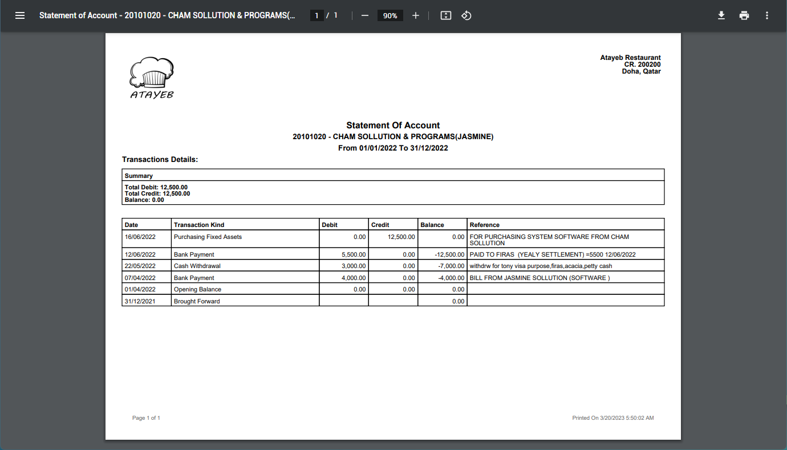
Task: Click the 12,500.00 credit cell
Action: (393, 240)
